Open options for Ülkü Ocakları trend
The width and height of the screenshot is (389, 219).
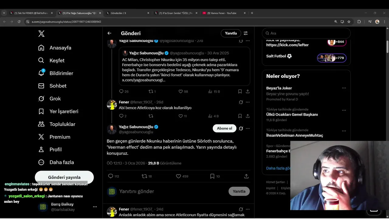344,110
